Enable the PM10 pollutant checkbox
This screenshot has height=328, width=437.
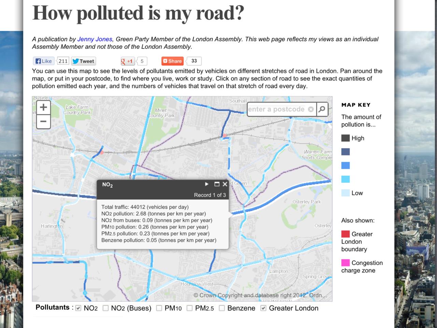(159, 308)
